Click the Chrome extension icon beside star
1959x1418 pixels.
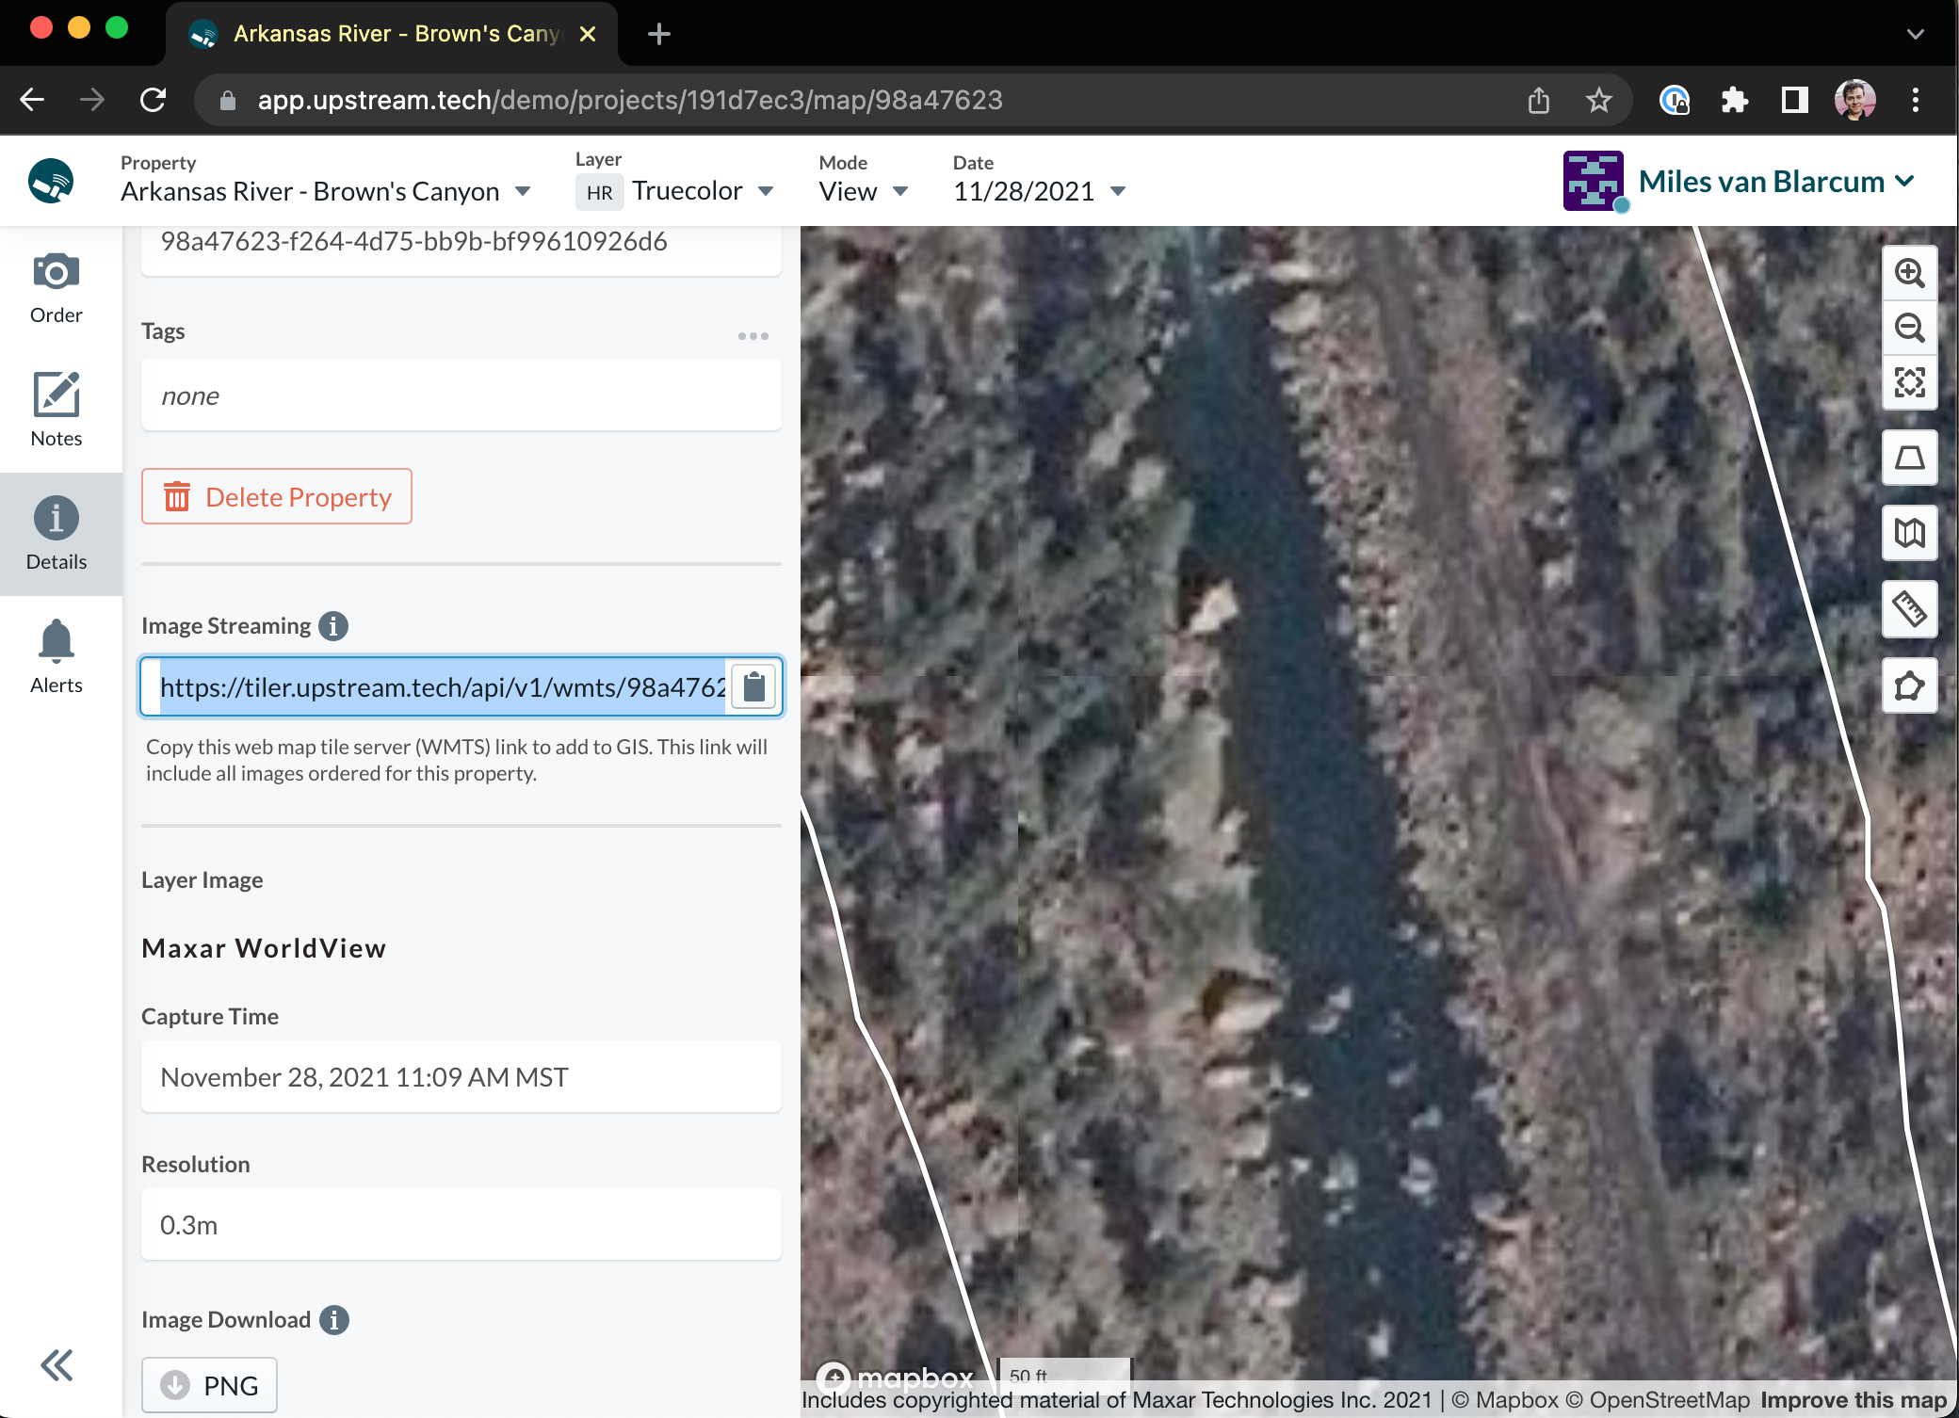[x=1674, y=100]
